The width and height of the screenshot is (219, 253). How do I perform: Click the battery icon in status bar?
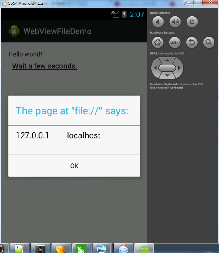pyautogui.click(x=124, y=14)
